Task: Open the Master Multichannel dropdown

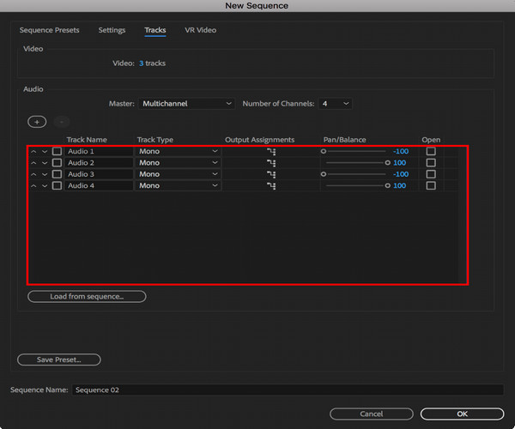Action: [x=186, y=104]
